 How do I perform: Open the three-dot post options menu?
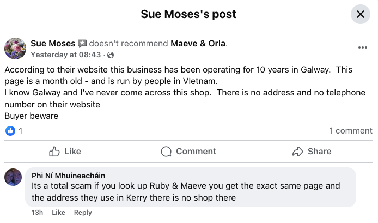(x=363, y=47)
